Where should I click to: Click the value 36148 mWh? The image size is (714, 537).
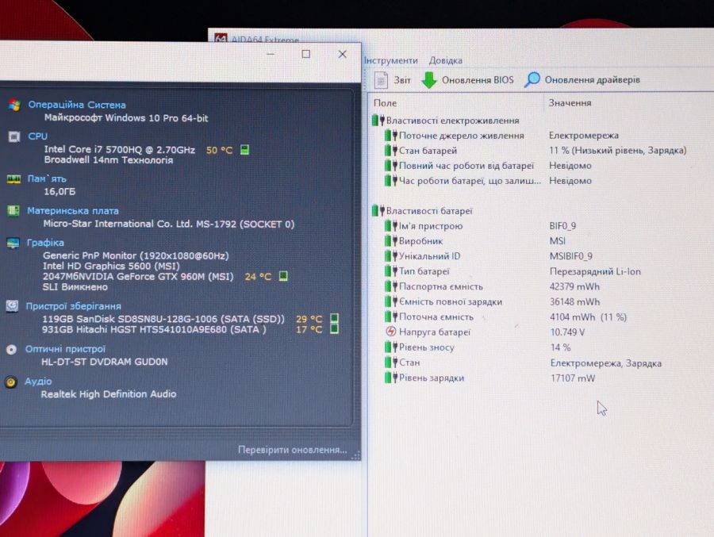coord(574,301)
